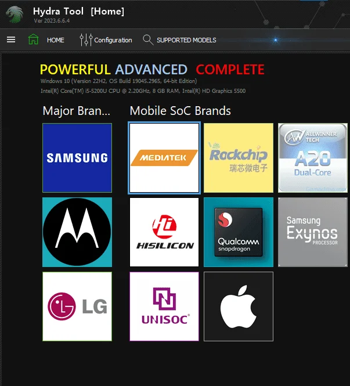Choose the Samsung Exynos tile
Image resolution: width=350 pixels, height=386 pixels.
[x=313, y=232]
